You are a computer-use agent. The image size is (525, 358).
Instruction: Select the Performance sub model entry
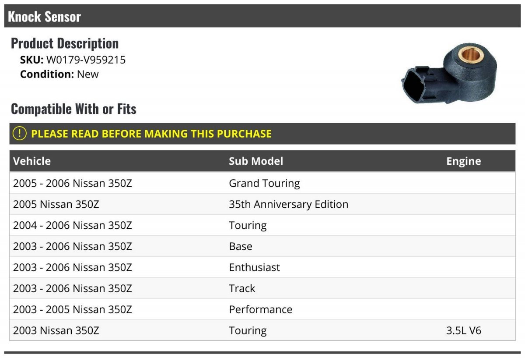(260, 309)
